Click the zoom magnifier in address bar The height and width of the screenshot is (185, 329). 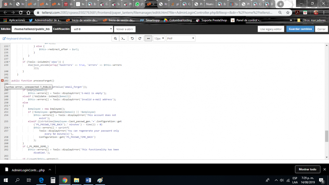coord(280,12)
